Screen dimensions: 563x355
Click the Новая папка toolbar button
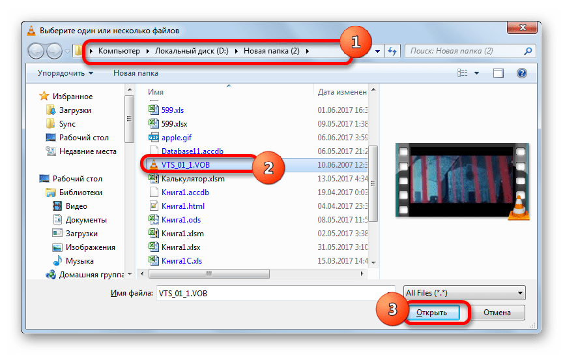pos(136,73)
